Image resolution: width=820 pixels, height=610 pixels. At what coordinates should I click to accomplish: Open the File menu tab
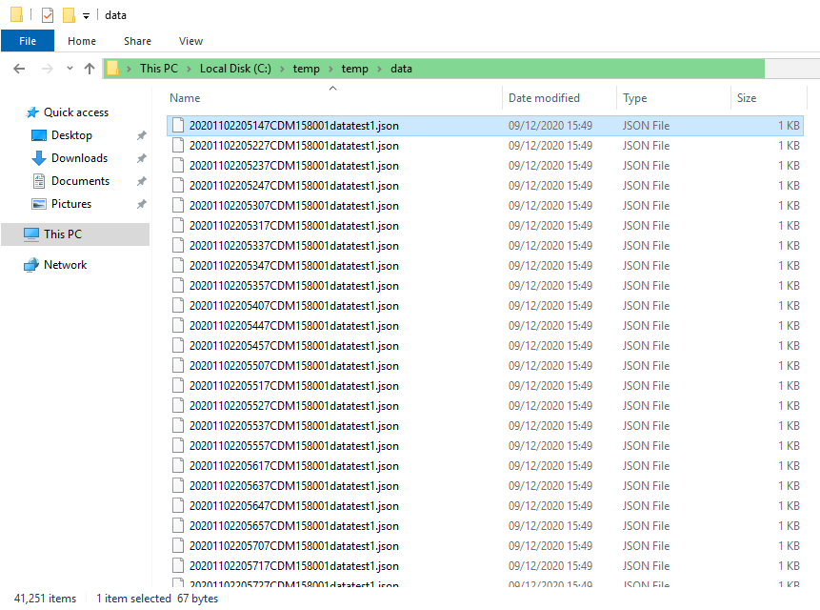(28, 41)
